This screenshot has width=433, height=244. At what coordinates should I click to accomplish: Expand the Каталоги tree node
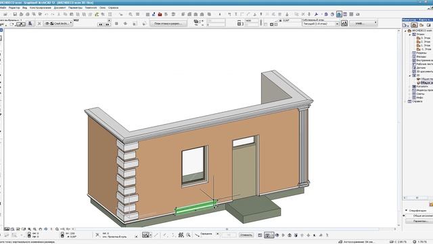(x=410, y=87)
